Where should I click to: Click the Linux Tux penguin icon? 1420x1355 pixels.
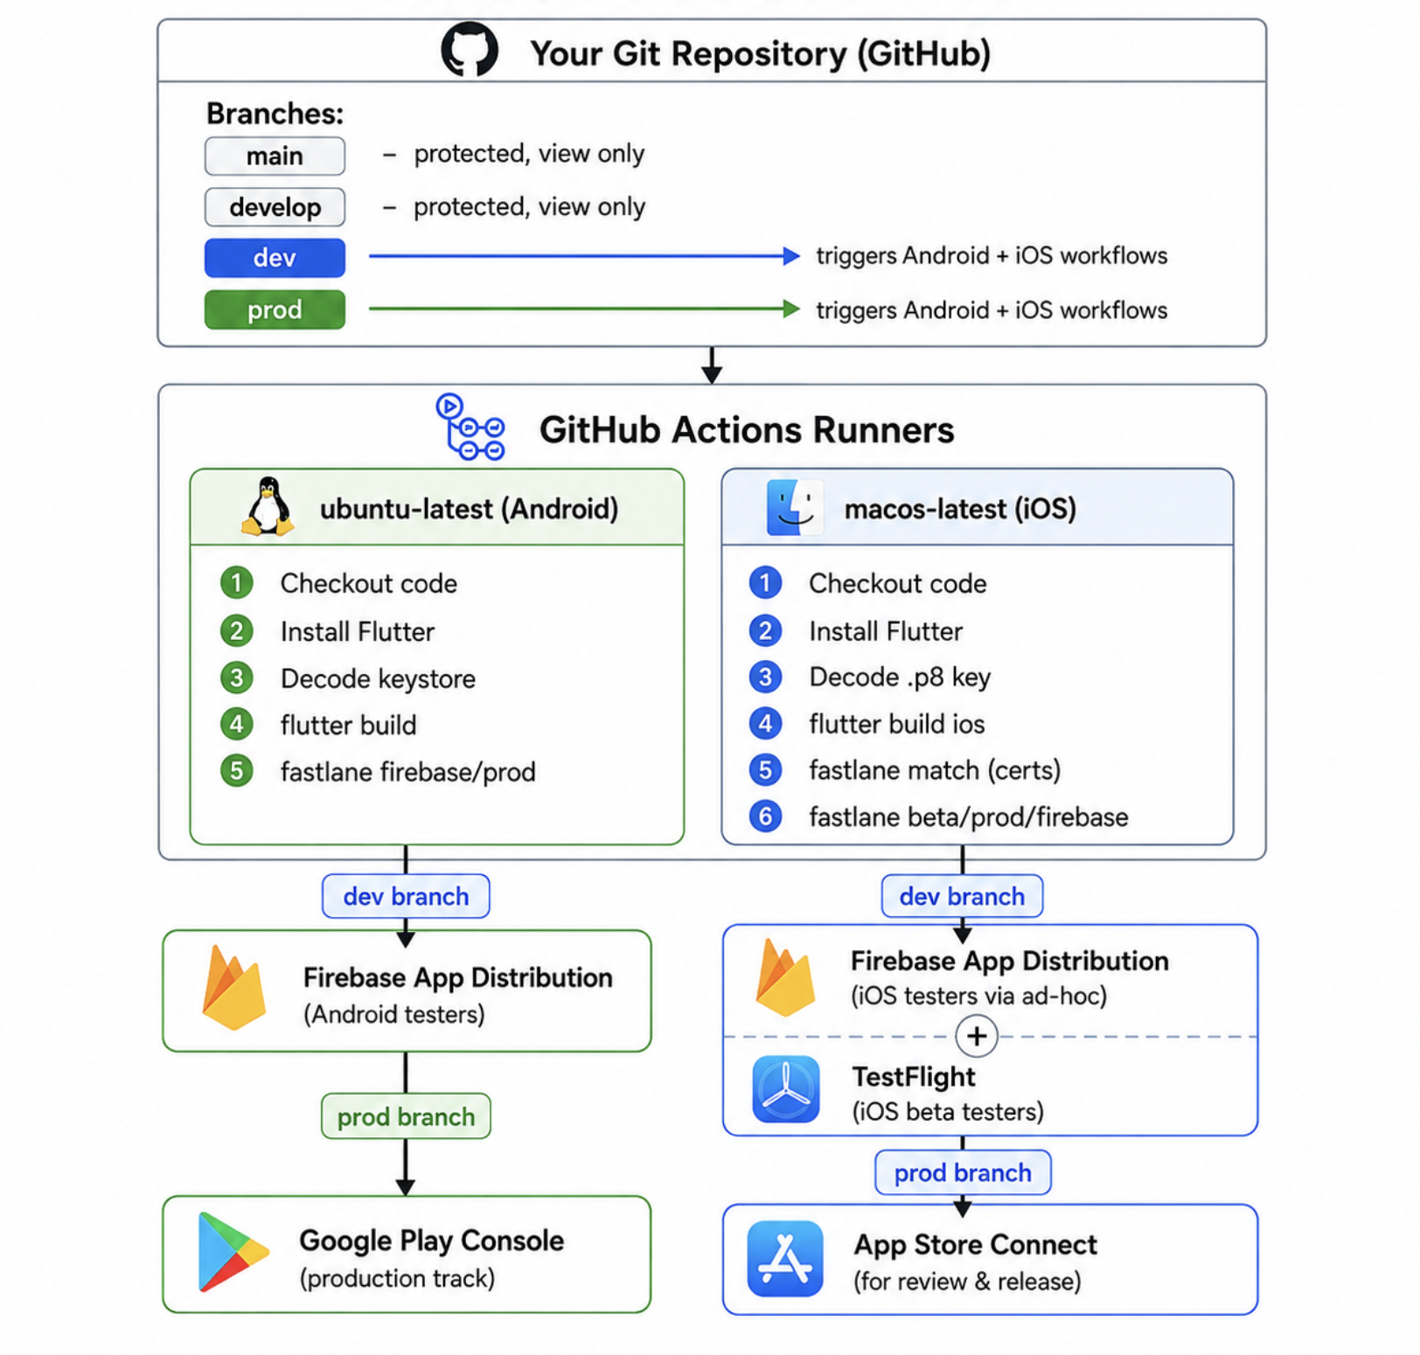click(268, 506)
